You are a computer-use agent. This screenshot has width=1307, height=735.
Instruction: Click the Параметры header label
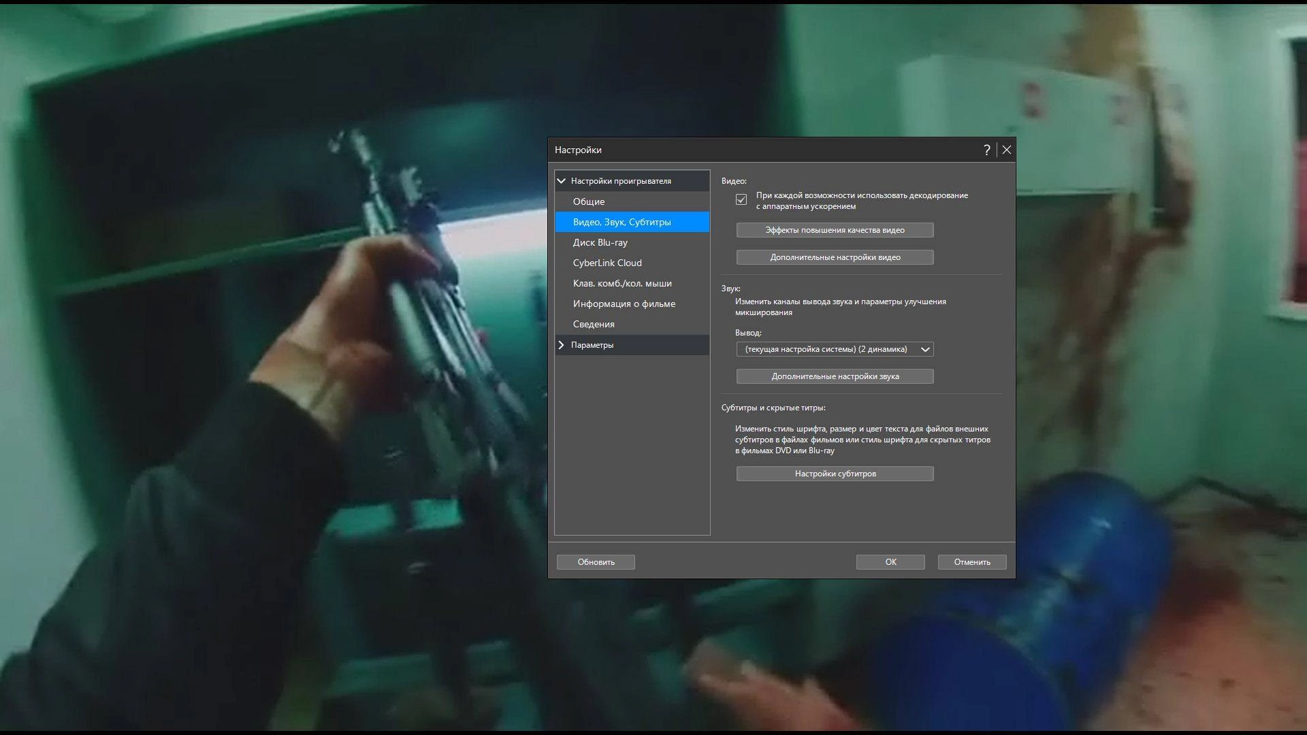point(592,345)
